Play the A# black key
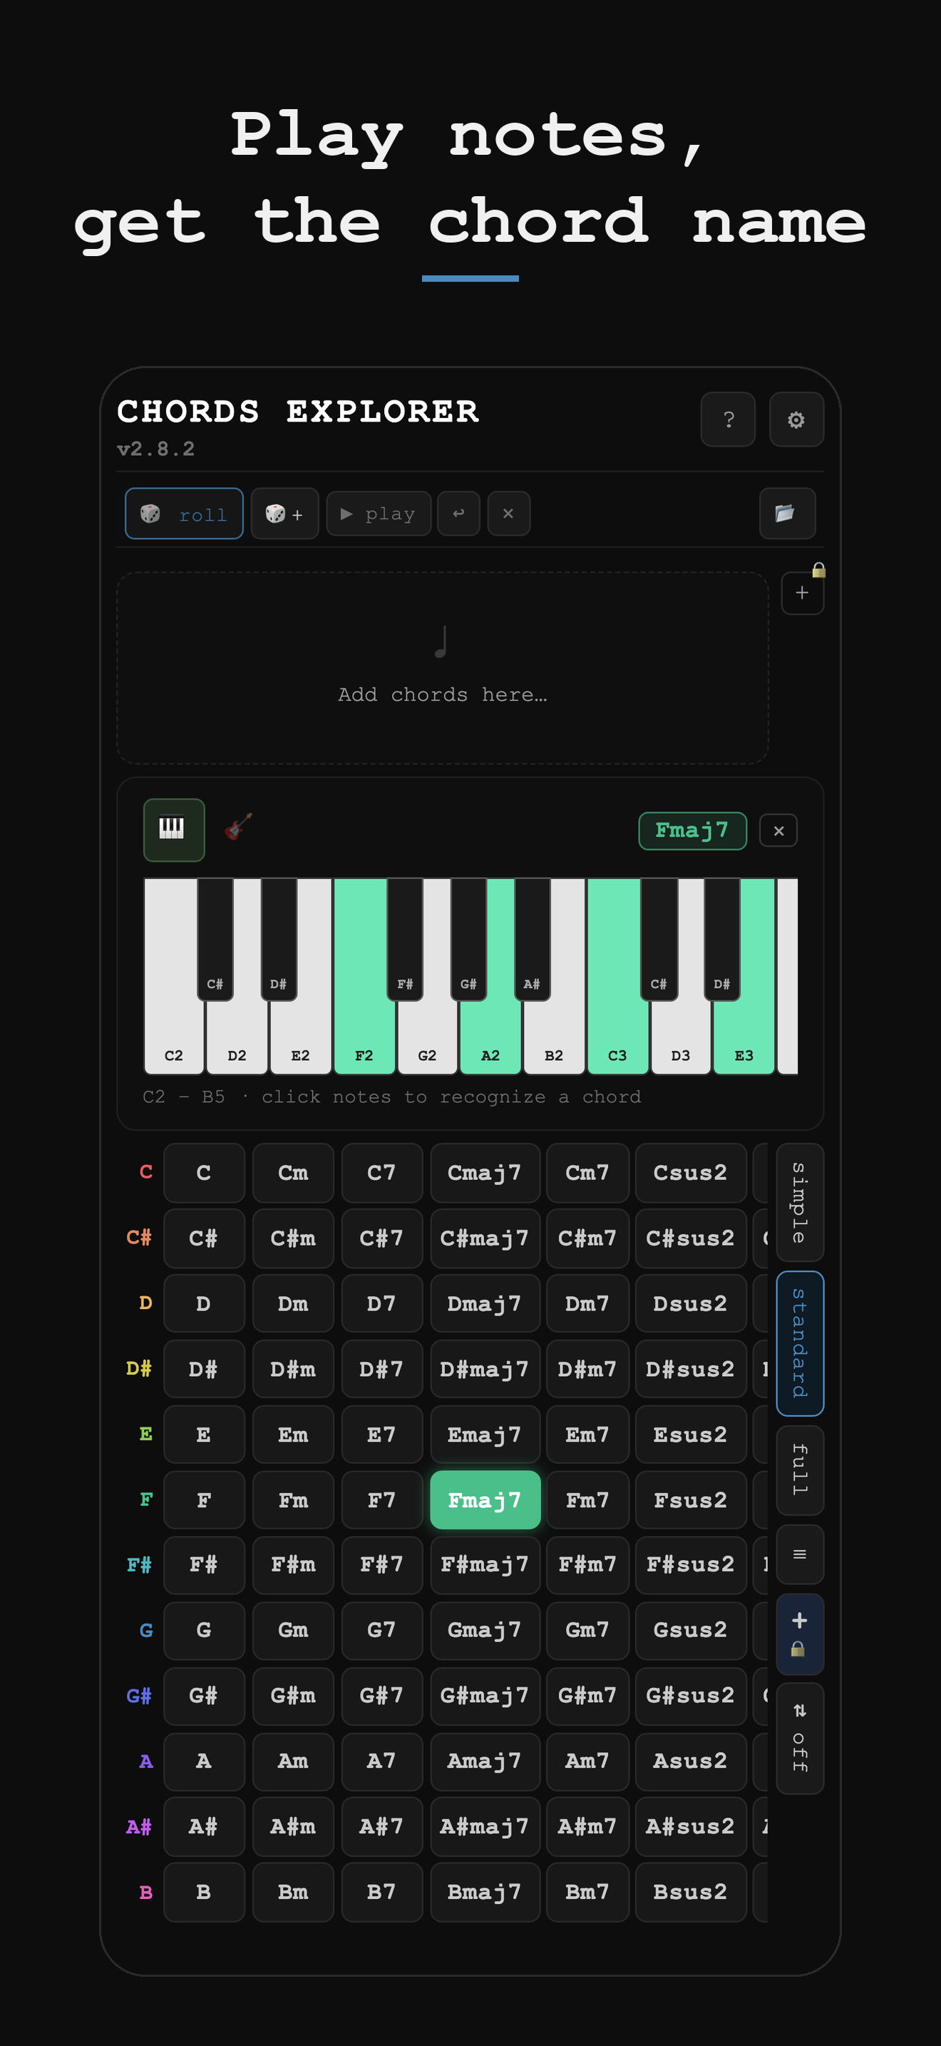This screenshot has height=2046, width=941. [532, 939]
